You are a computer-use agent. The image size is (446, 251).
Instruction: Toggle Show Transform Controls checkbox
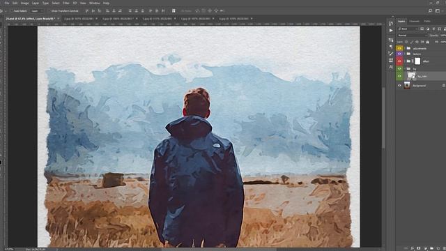click(49, 11)
